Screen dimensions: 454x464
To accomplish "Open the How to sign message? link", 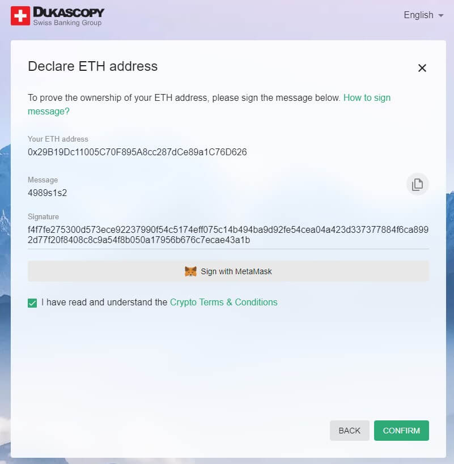I will pos(209,104).
